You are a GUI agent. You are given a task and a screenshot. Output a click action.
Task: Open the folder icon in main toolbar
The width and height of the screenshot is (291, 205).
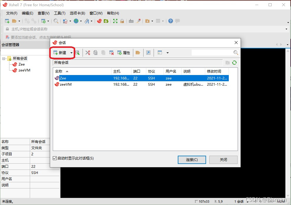tap(14, 21)
